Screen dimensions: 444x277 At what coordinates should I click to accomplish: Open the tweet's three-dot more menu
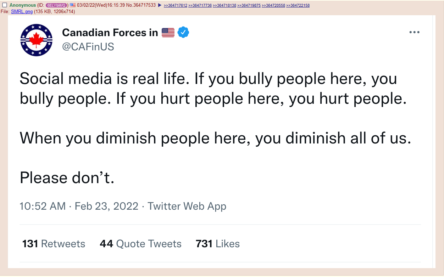click(x=414, y=32)
